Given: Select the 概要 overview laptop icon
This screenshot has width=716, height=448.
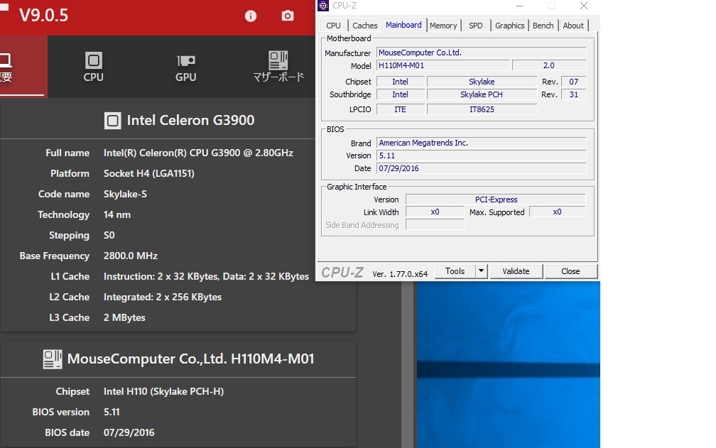Looking at the screenshot, I should pos(6,60).
